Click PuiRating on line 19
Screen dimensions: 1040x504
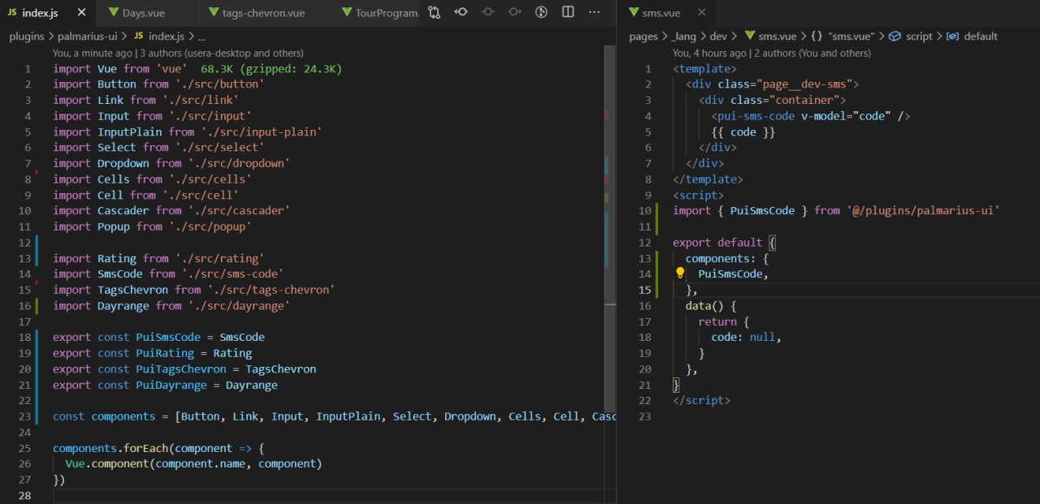(x=165, y=353)
